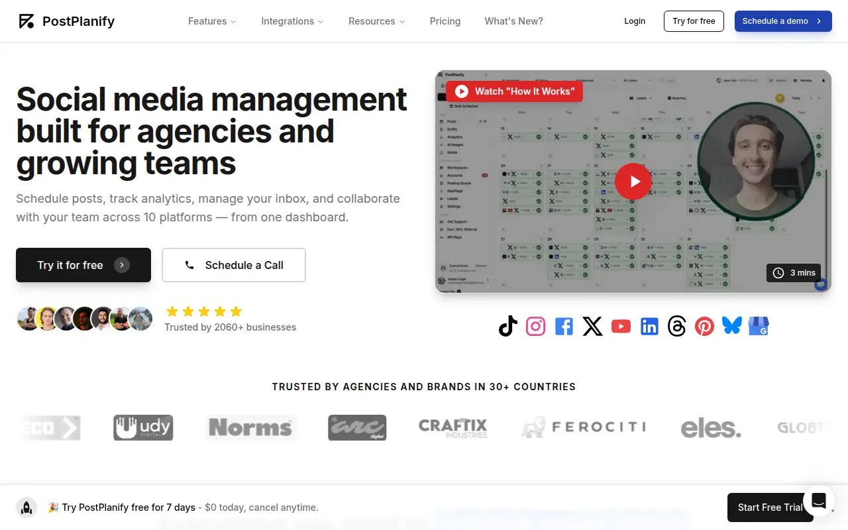Click the Schedule a demo button
The height and width of the screenshot is (530, 848).
783,21
